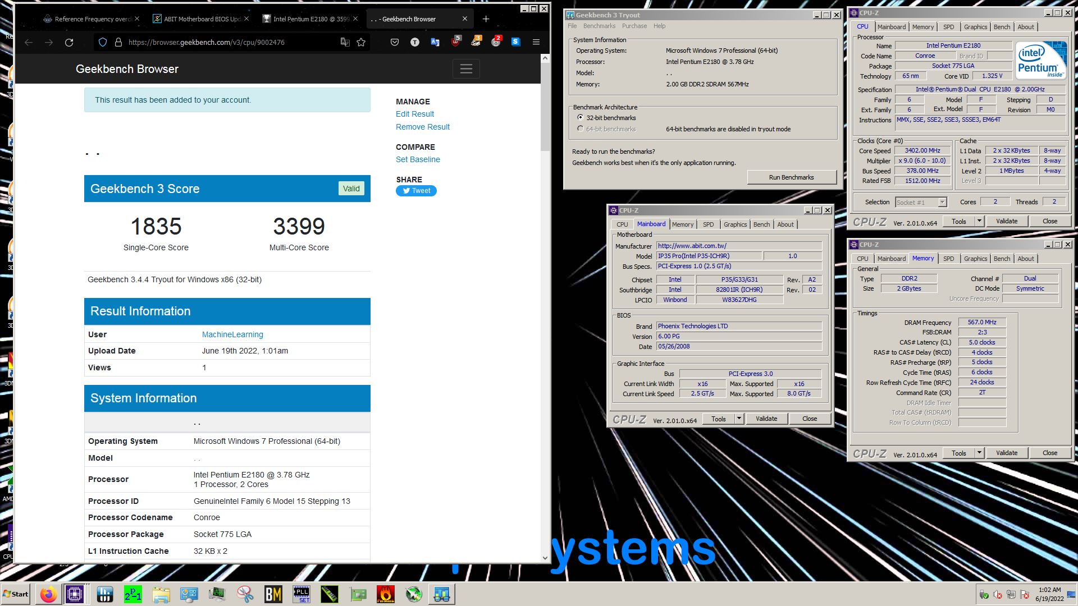
Task: Open the Help menu in Geekbench 3
Action: point(659,26)
